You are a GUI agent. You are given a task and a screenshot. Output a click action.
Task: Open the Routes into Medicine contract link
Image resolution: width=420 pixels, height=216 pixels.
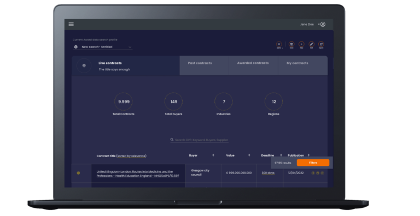(138, 173)
